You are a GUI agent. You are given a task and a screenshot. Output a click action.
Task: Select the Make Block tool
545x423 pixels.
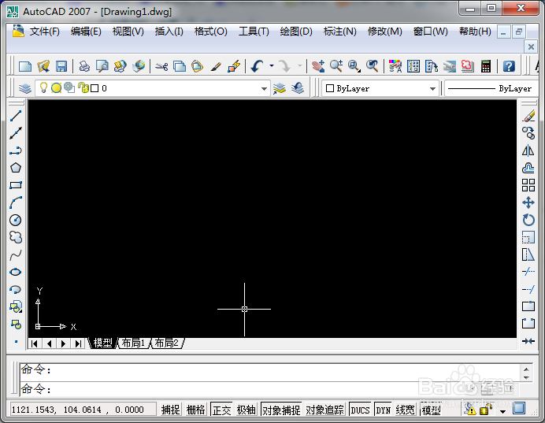pyautogui.click(x=16, y=325)
